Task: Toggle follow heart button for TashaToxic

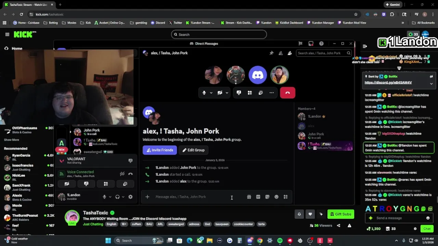Action: coord(310,214)
